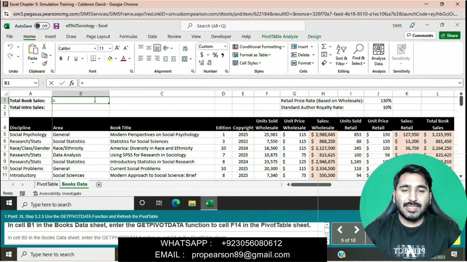Screen dimensions: 467x262
Task: Open the Name Box dropdown arrow
Action: (36, 83)
